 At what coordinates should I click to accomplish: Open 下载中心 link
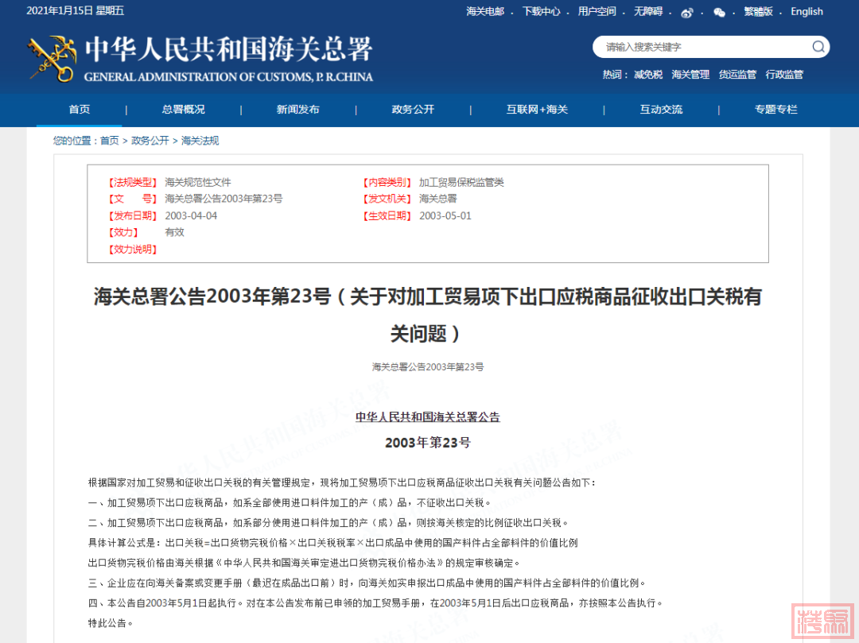point(542,11)
